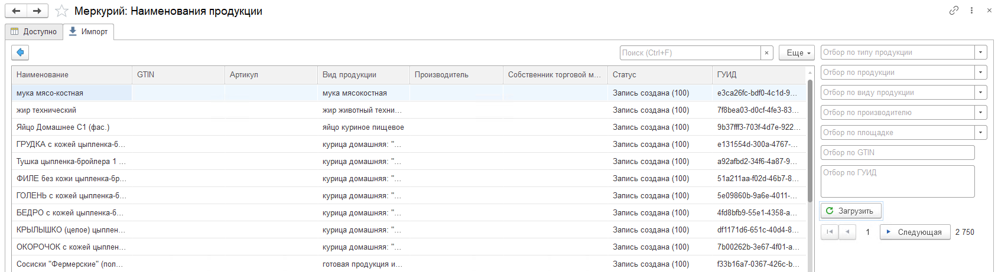Expand the manufacturer filter dropdown

[981, 113]
